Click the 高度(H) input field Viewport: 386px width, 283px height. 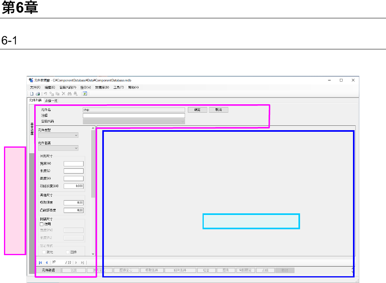point(74,179)
